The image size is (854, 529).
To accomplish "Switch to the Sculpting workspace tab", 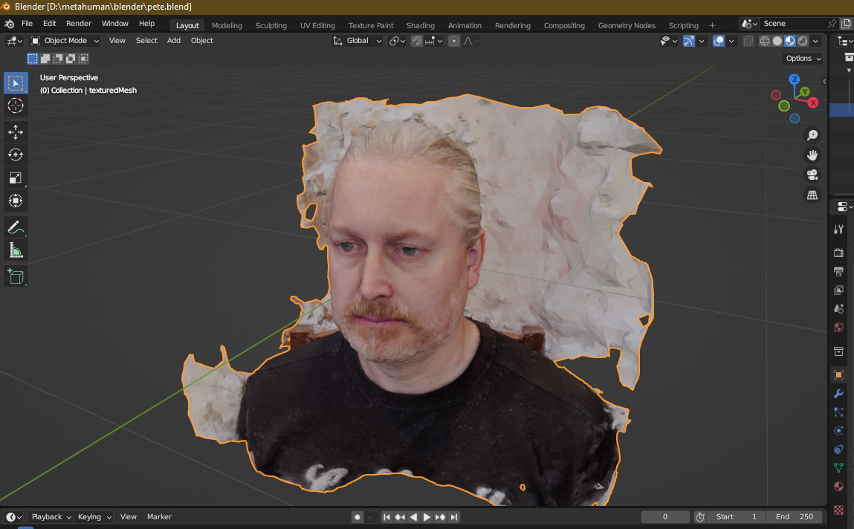I will click(271, 25).
